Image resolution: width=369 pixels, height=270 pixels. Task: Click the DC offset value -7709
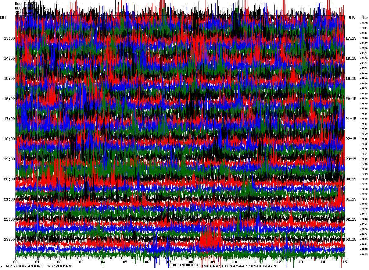364,174
